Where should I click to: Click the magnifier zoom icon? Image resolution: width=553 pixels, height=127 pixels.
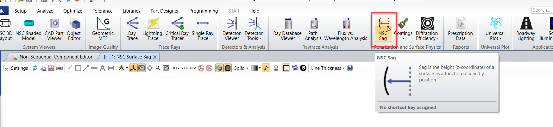[158, 68]
